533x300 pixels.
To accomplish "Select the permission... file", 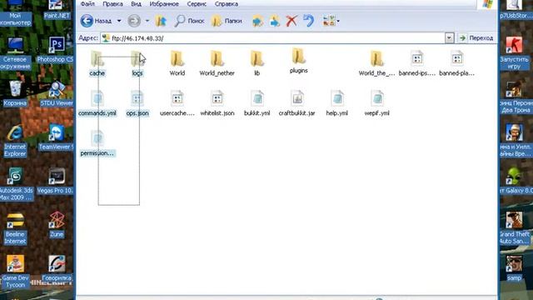I will (x=97, y=143).
